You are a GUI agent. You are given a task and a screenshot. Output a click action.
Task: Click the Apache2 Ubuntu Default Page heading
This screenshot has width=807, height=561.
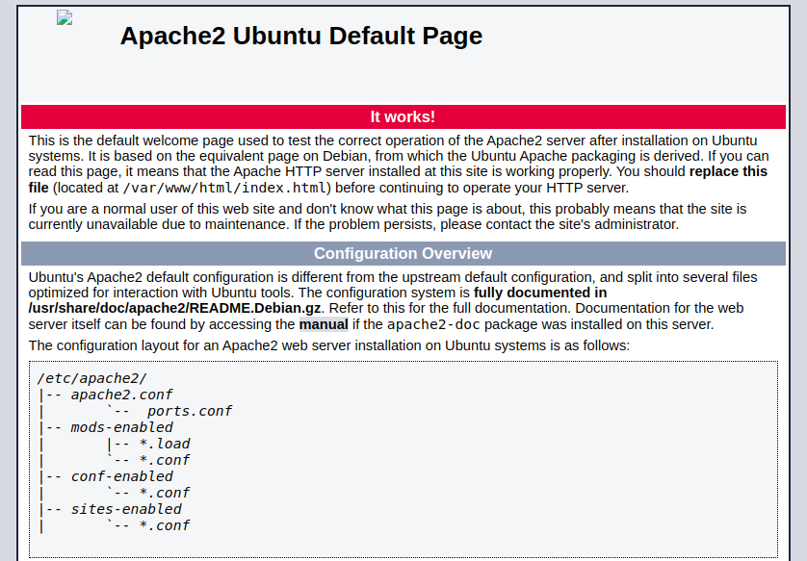click(301, 36)
